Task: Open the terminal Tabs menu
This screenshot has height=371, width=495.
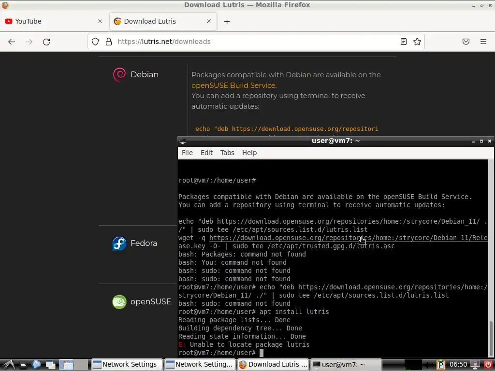Action: (227, 153)
